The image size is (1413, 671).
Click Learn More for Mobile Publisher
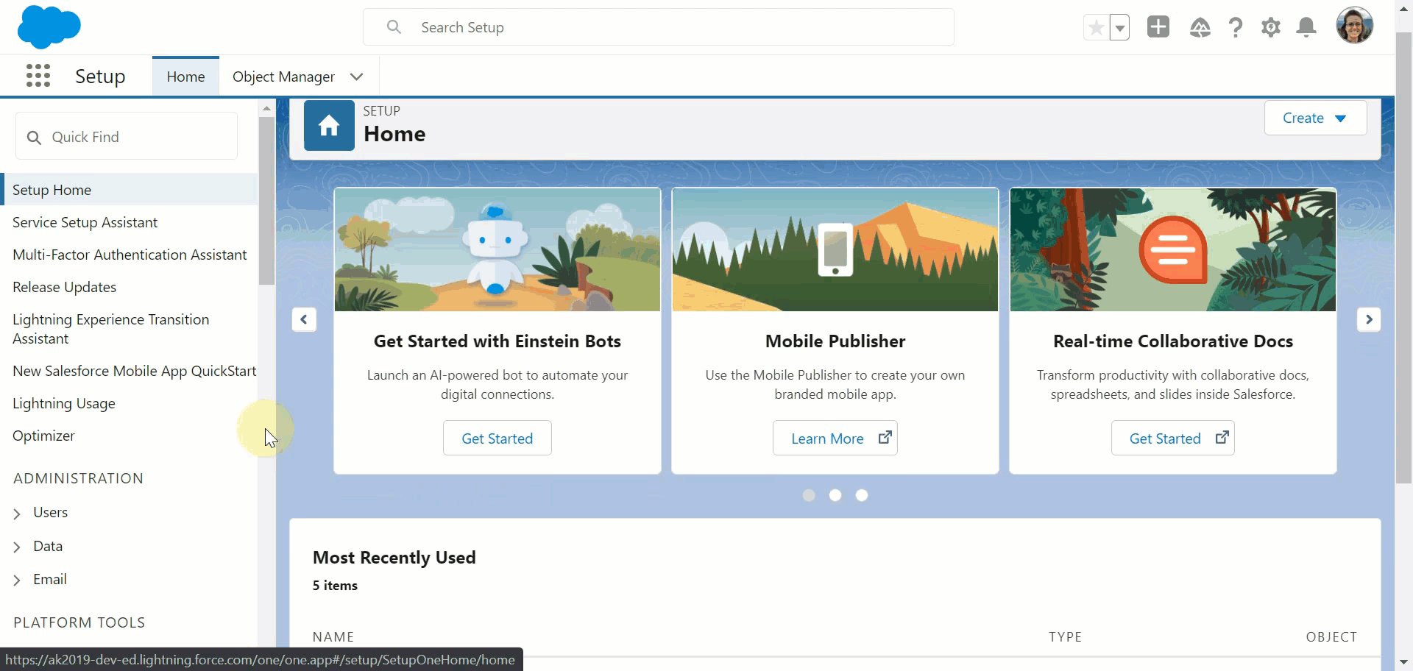click(x=835, y=438)
